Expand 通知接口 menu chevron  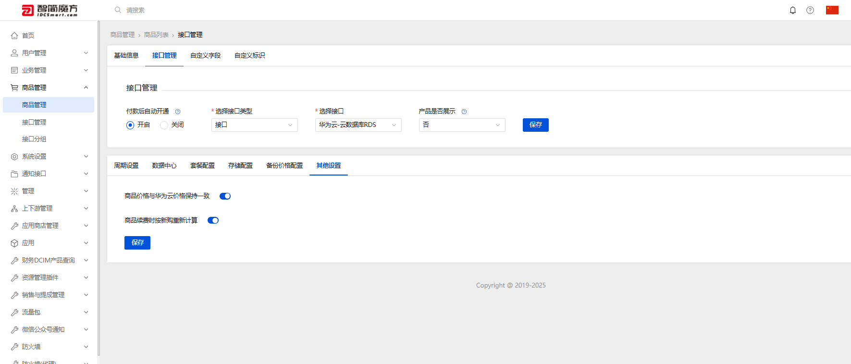[86, 174]
